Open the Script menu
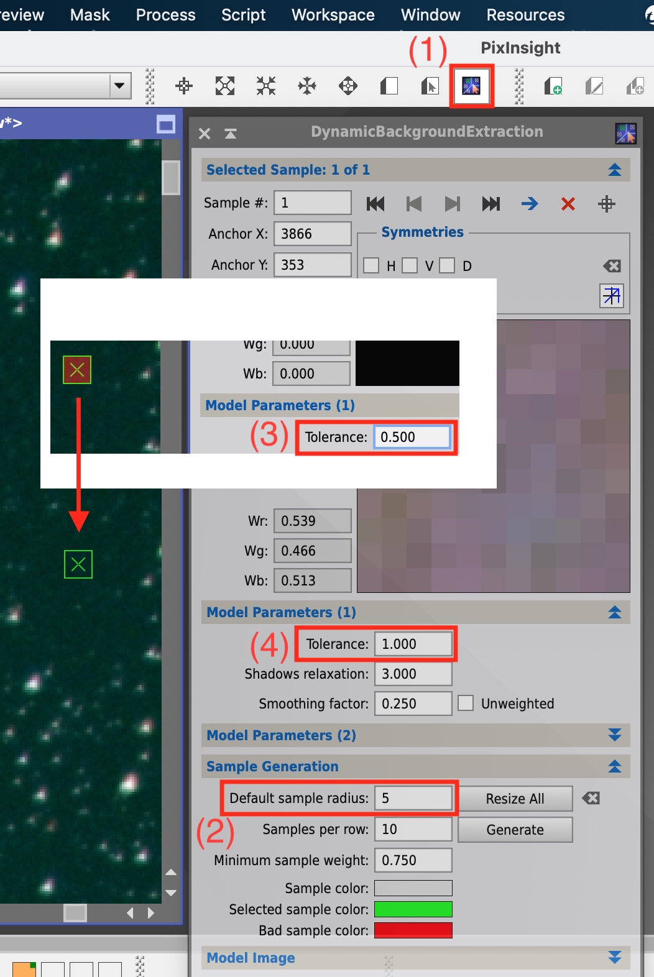Screen dimensions: 654x977 click(243, 15)
